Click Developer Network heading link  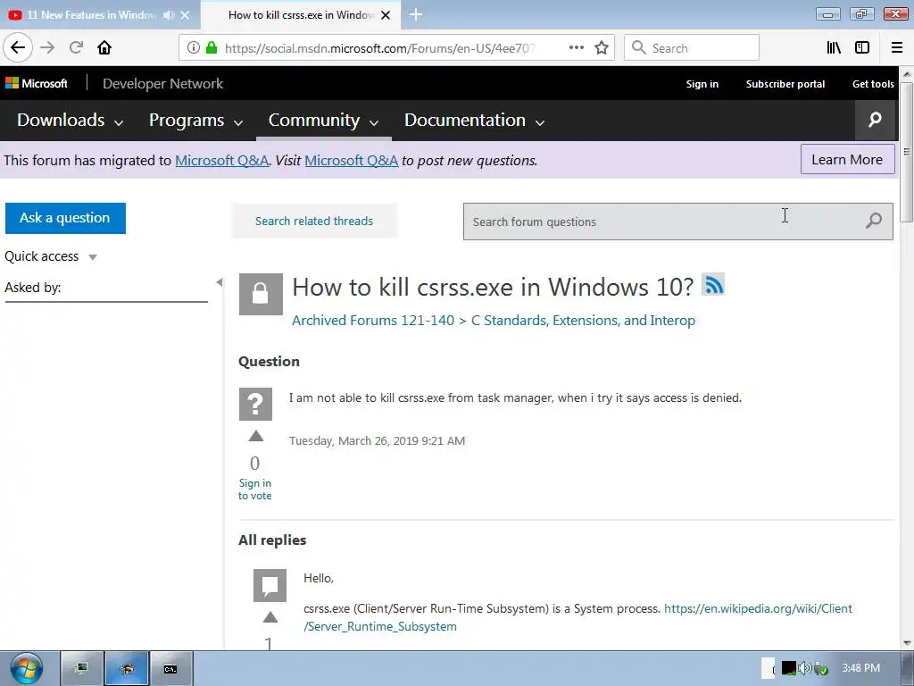click(x=162, y=83)
